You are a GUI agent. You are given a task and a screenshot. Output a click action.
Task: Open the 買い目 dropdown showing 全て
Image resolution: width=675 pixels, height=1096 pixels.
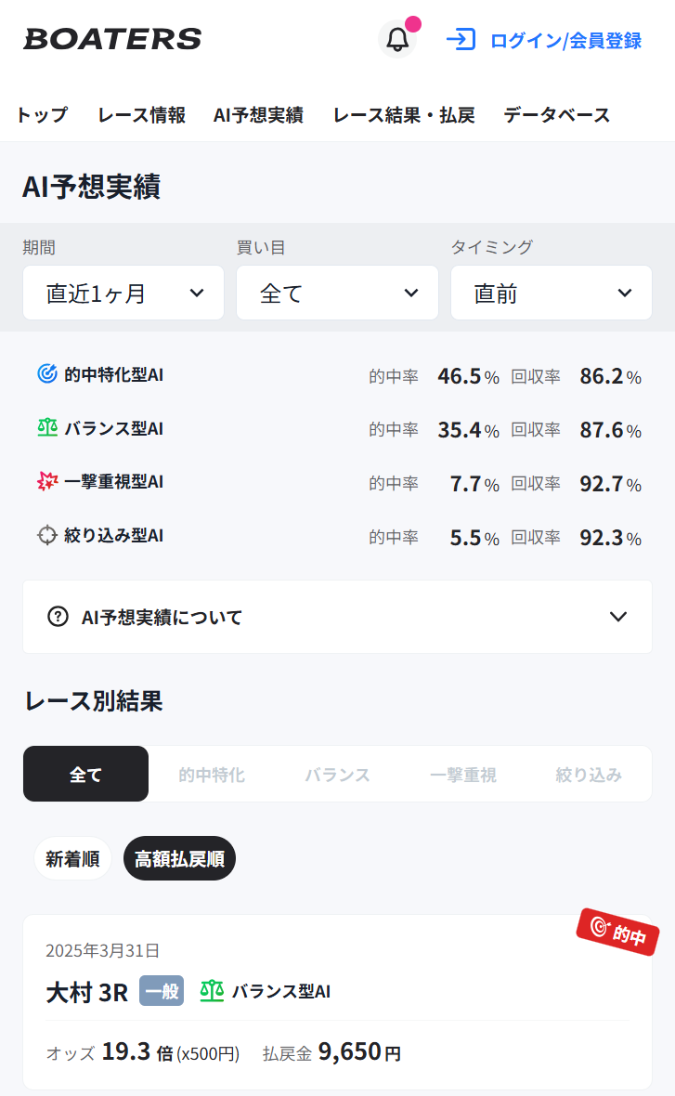click(x=337, y=294)
